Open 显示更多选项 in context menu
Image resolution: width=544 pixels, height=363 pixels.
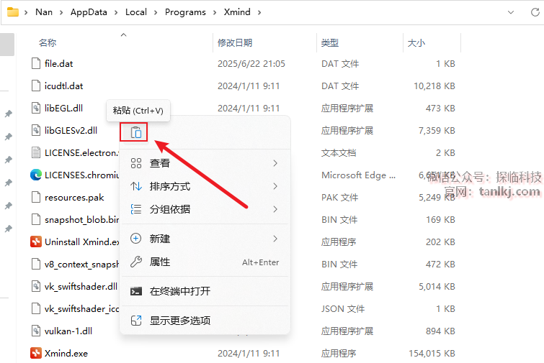click(180, 321)
